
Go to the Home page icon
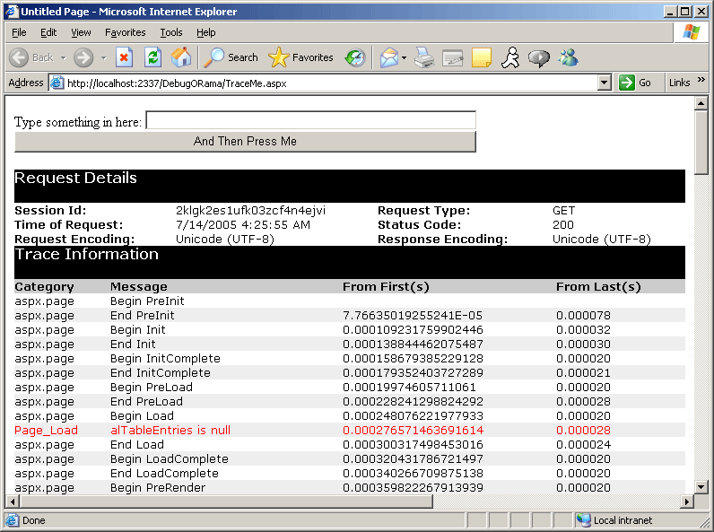tap(180, 57)
